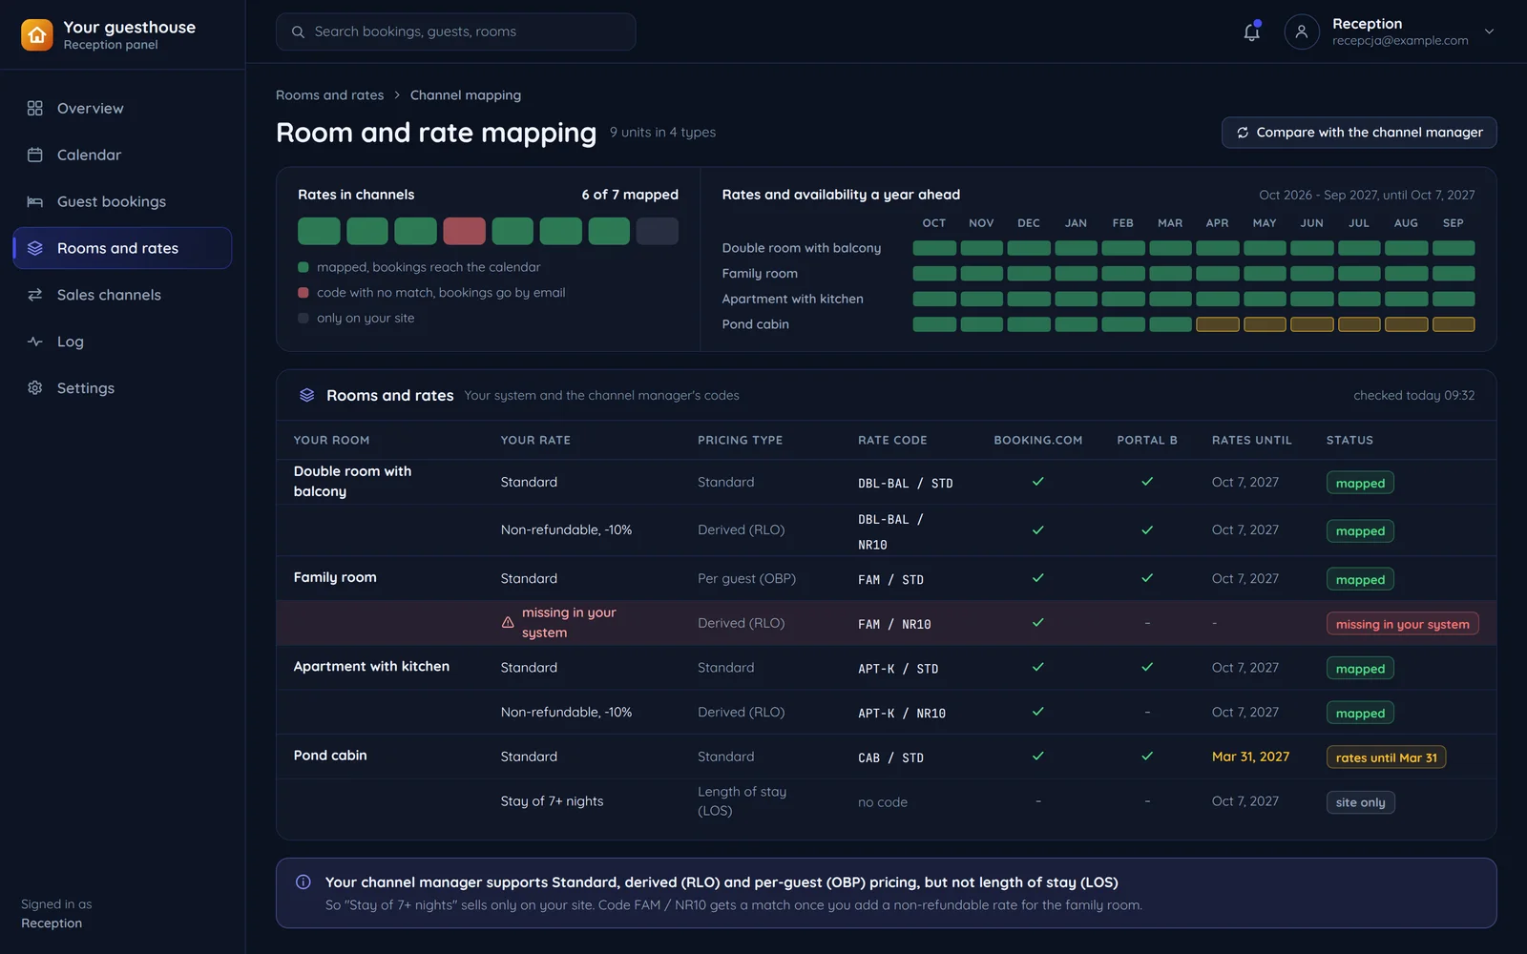
Task: Click the sync icon in Compare button
Action: pos(1243,133)
